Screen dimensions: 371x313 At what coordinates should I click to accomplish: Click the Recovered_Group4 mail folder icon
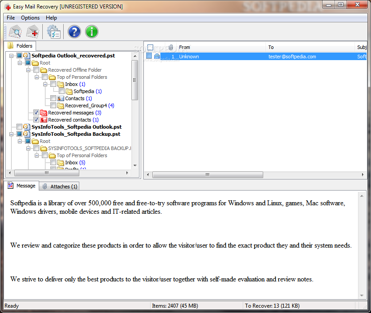pos(61,106)
